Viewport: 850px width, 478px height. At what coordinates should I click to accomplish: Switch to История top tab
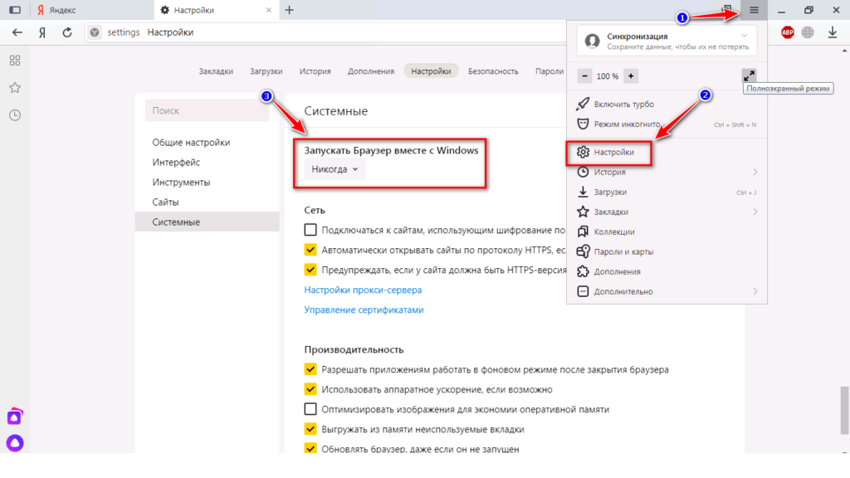point(315,71)
